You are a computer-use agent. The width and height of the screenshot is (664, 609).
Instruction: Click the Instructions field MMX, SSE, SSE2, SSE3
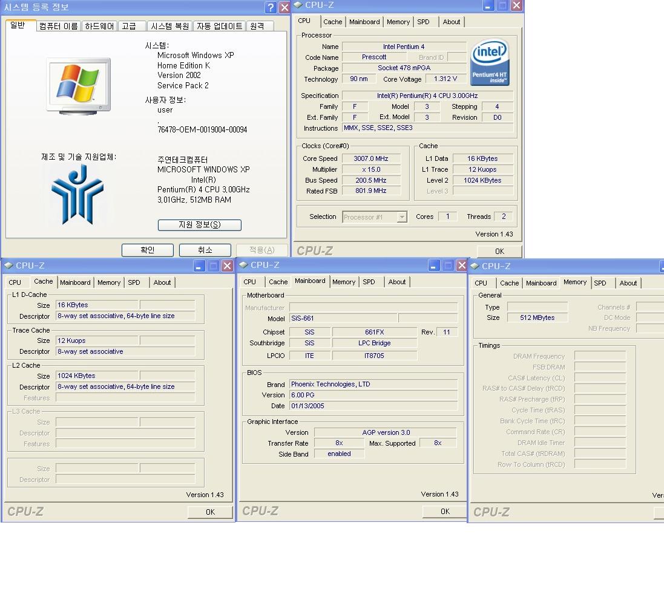[x=428, y=128]
